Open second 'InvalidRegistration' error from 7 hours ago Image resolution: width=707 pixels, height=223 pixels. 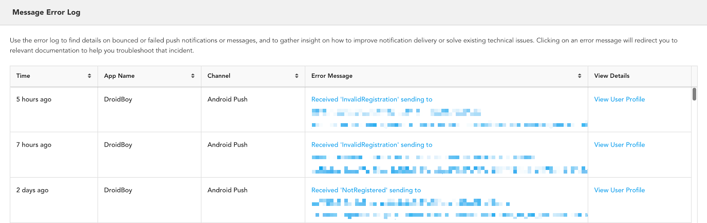point(372,145)
